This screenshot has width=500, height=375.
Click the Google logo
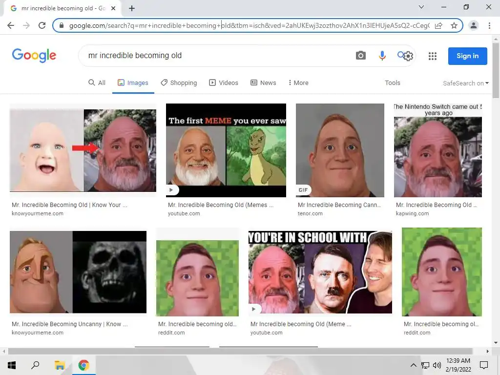[x=34, y=56]
